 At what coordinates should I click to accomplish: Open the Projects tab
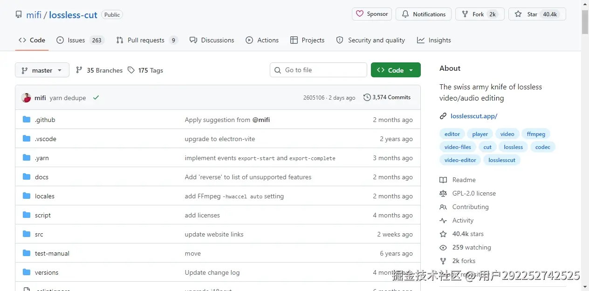(307, 40)
